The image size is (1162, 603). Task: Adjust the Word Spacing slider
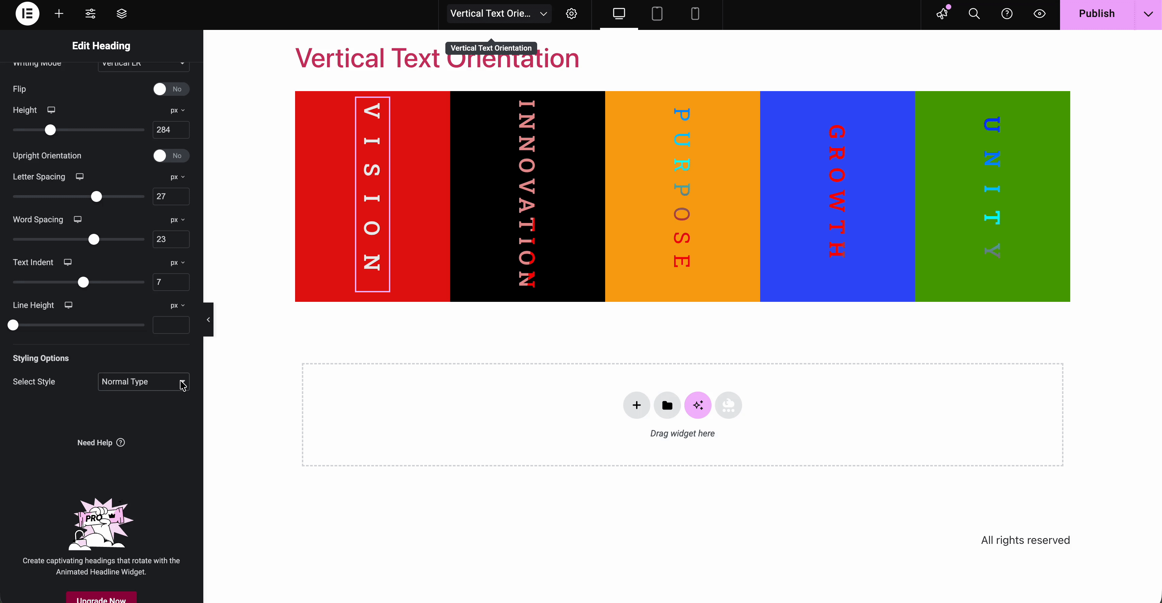pos(94,239)
